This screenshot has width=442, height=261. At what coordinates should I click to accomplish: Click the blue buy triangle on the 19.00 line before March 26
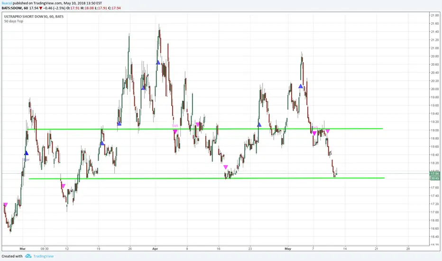pos(119,123)
